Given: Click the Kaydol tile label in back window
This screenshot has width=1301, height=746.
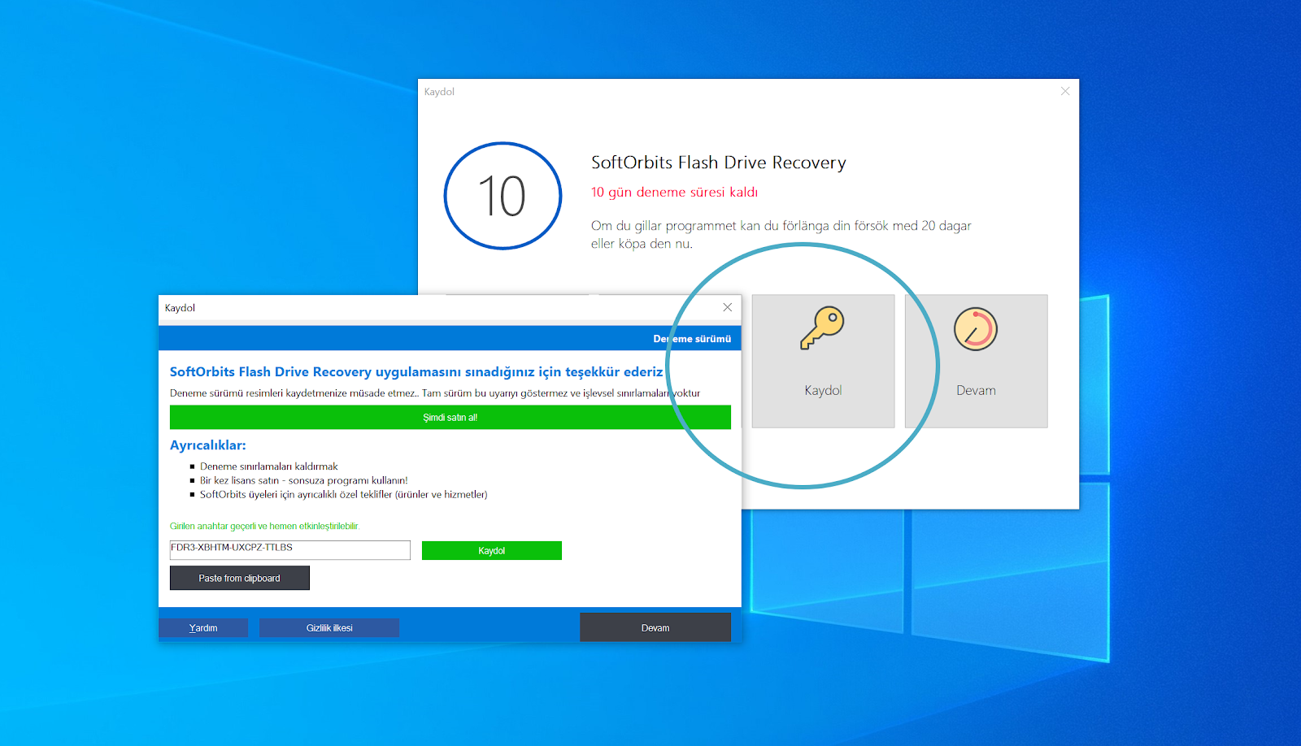Looking at the screenshot, I should [823, 390].
